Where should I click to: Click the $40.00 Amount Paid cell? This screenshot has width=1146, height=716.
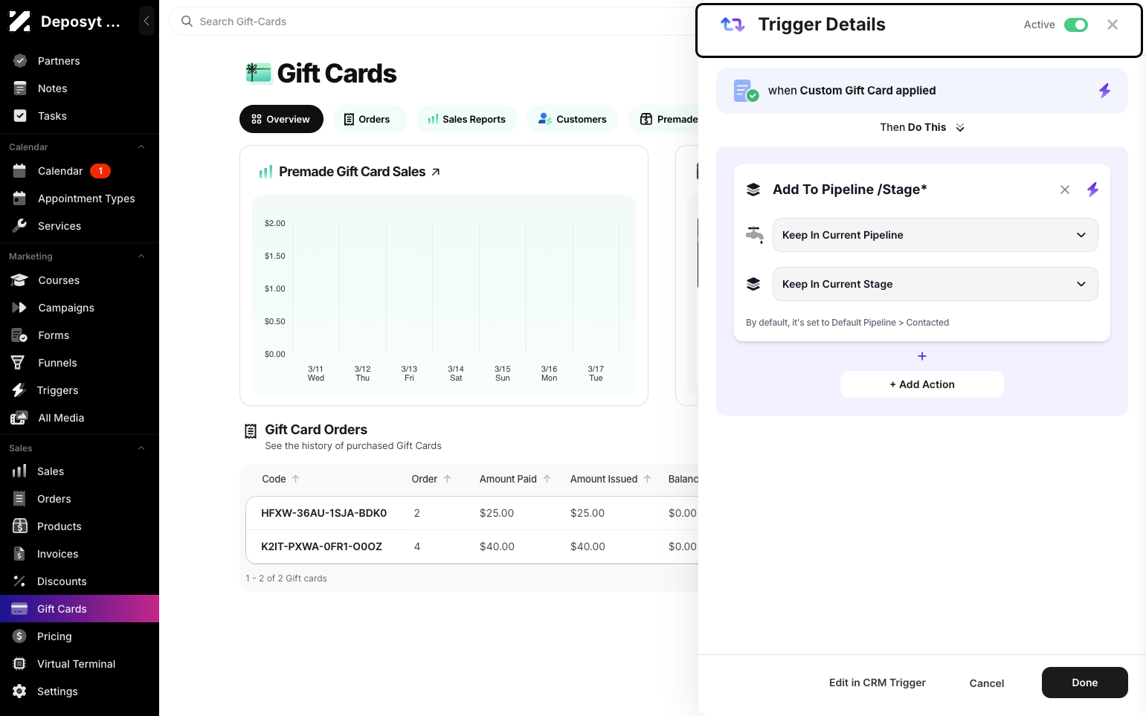(497, 546)
